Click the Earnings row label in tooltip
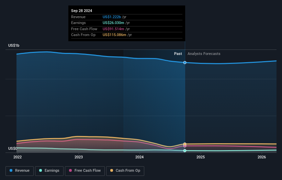Viewport: 282px width, 180px height. coord(78,23)
